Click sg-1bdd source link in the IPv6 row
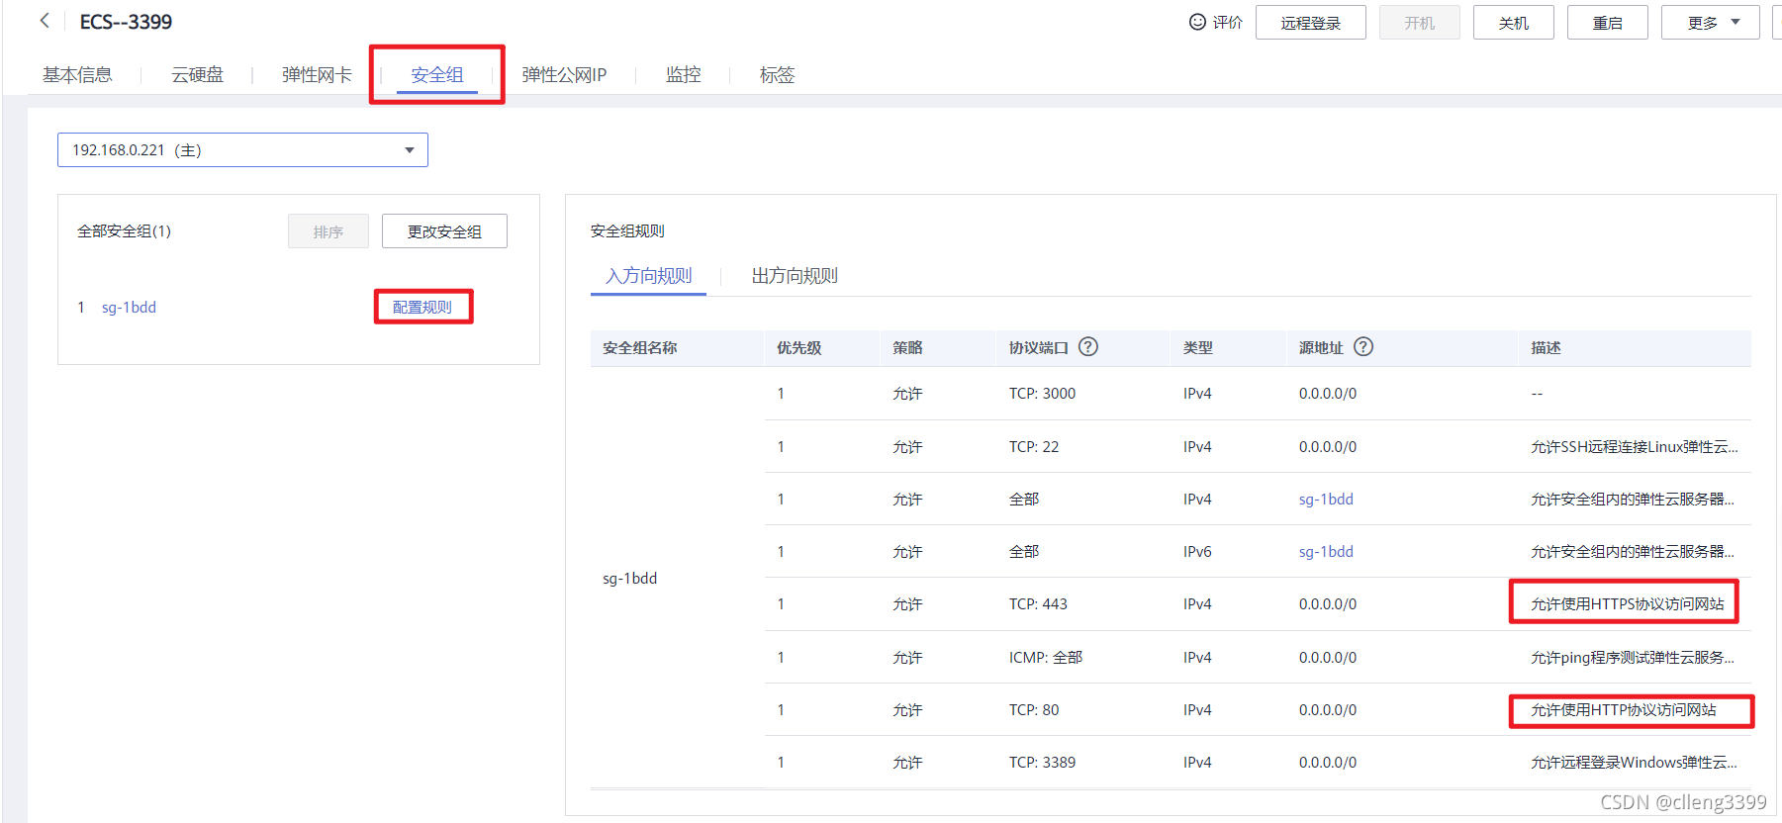This screenshot has height=823, width=1782. 1326,552
